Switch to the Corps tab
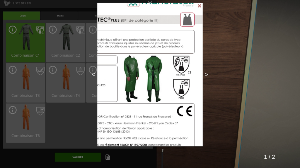300x168 pixels. point(21,16)
